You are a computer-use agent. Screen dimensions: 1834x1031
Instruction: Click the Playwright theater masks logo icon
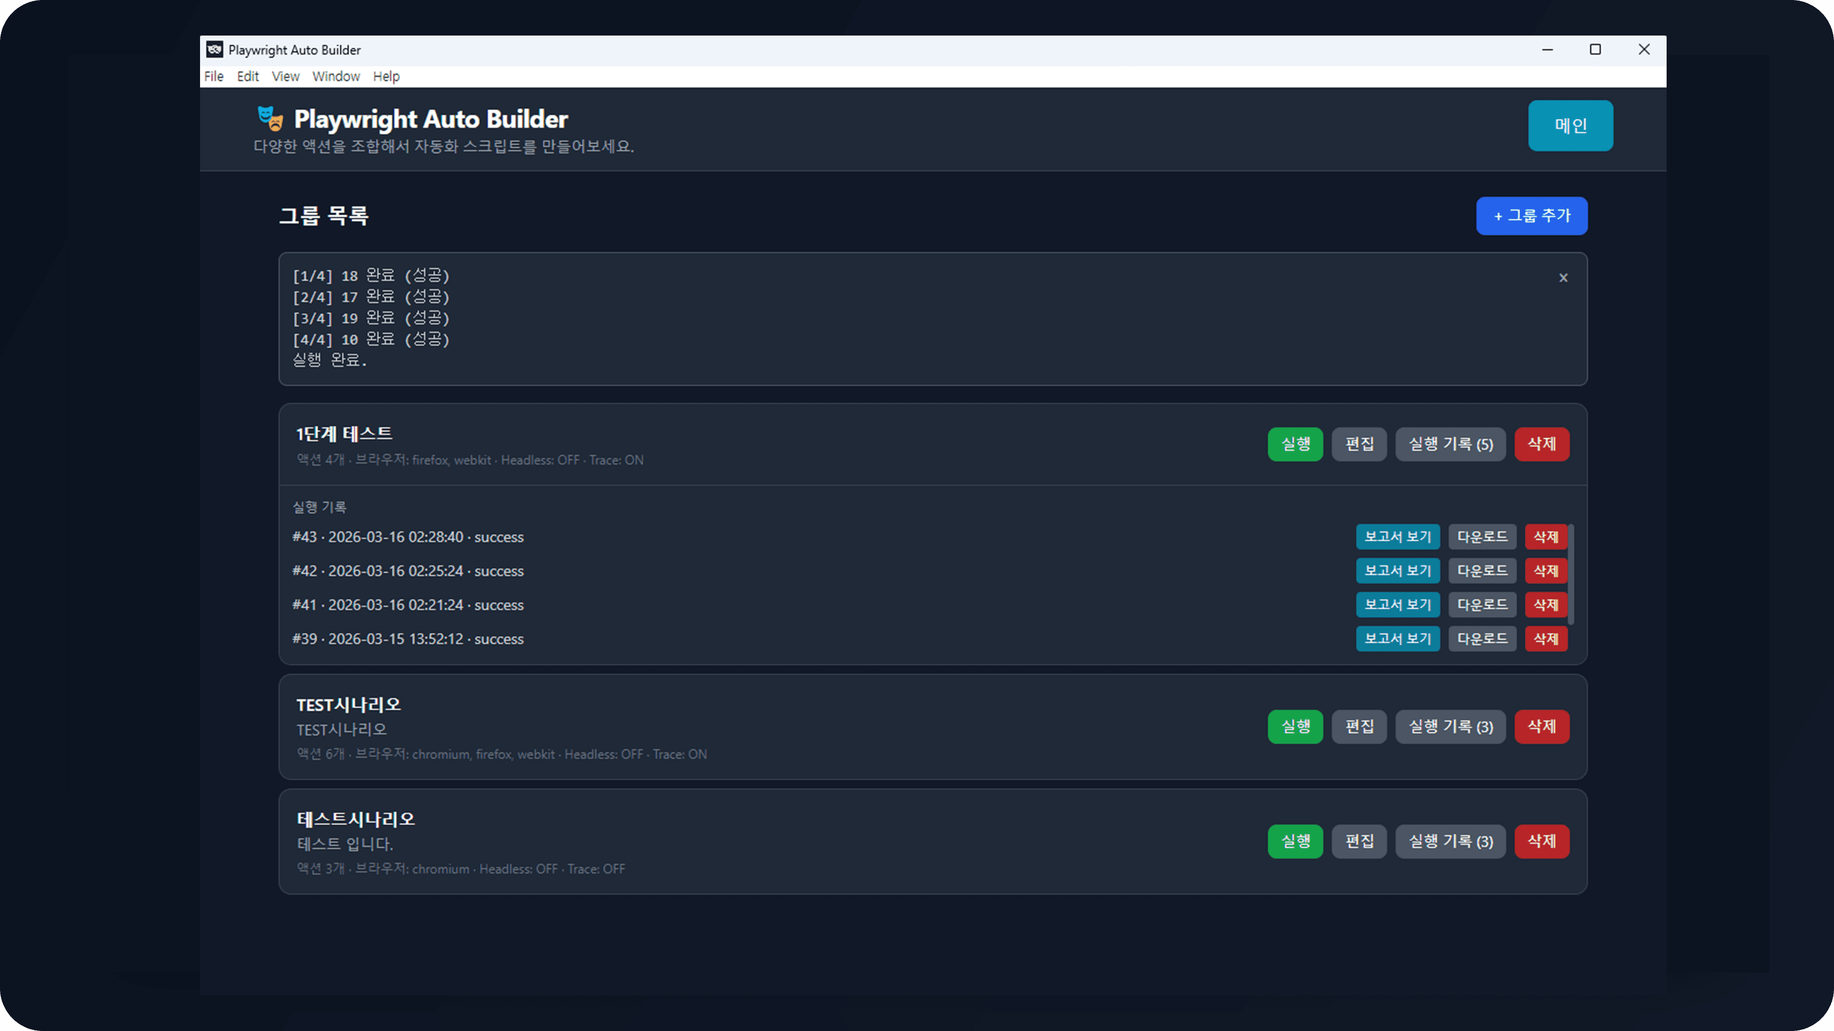tap(270, 118)
